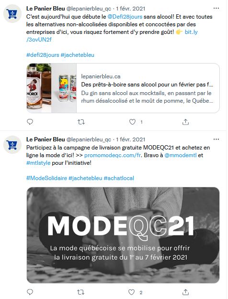This screenshot has width=228, height=299.
Task: Reply to the MODEQC21 campaign tweet
Action: pos(30,292)
